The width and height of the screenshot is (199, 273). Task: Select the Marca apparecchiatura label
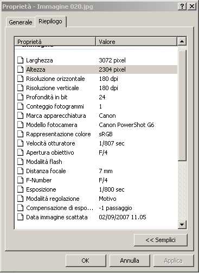(56, 116)
